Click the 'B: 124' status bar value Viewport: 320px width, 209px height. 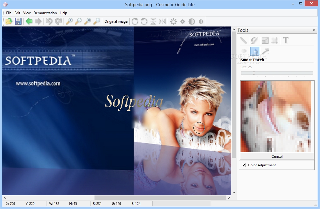tap(136, 203)
